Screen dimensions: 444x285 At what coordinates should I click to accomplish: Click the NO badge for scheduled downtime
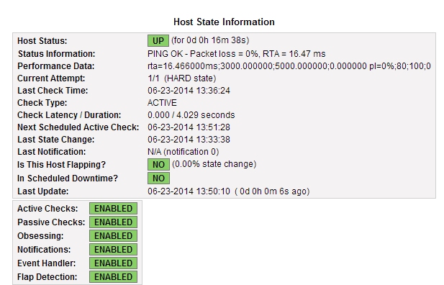tap(158, 178)
